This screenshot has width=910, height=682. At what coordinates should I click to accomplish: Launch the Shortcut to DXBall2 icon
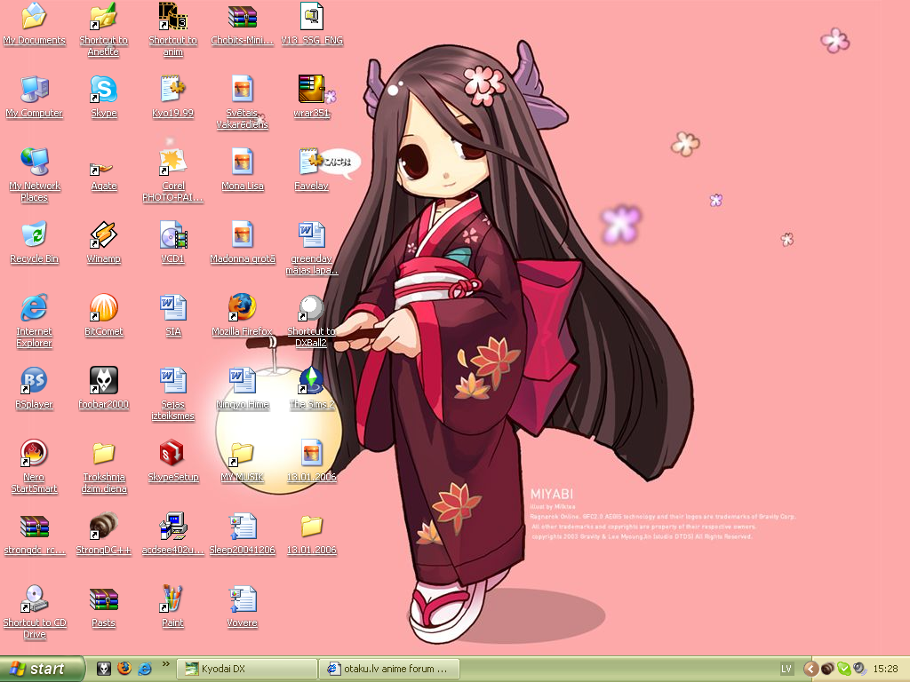312,307
